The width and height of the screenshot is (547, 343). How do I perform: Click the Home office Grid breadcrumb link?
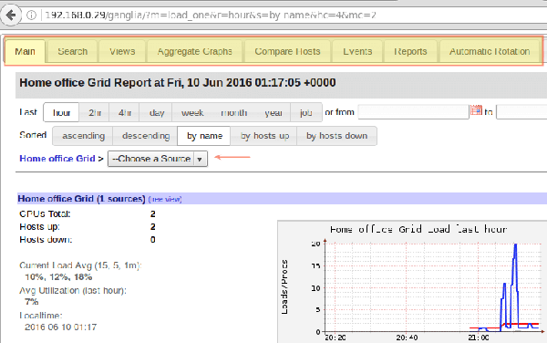click(x=57, y=159)
